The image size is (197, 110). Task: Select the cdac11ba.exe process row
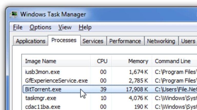tap(43, 106)
